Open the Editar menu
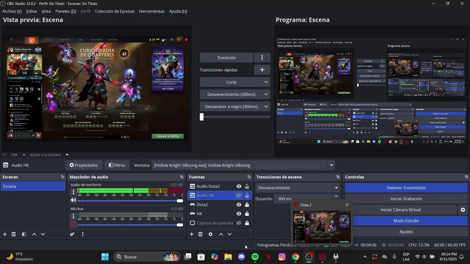This screenshot has width=470, height=264. (x=32, y=11)
